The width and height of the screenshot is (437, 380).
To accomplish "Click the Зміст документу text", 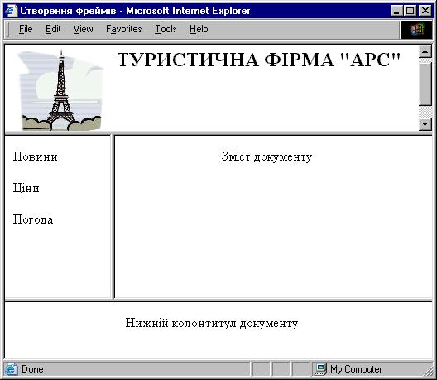I will (x=267, y=156).
